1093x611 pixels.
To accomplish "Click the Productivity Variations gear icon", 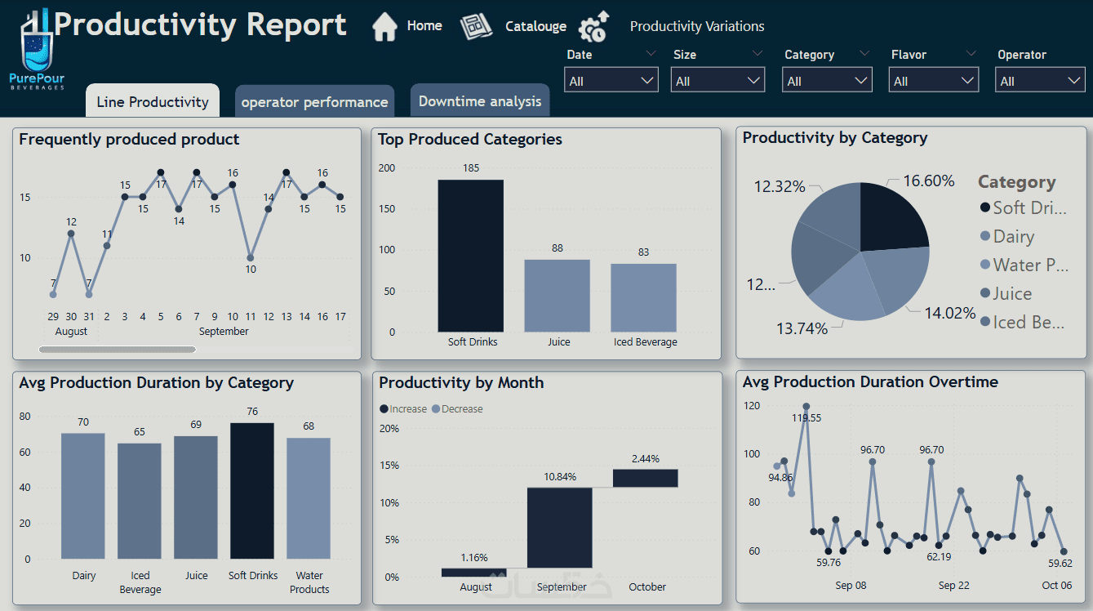I will 593,27.
